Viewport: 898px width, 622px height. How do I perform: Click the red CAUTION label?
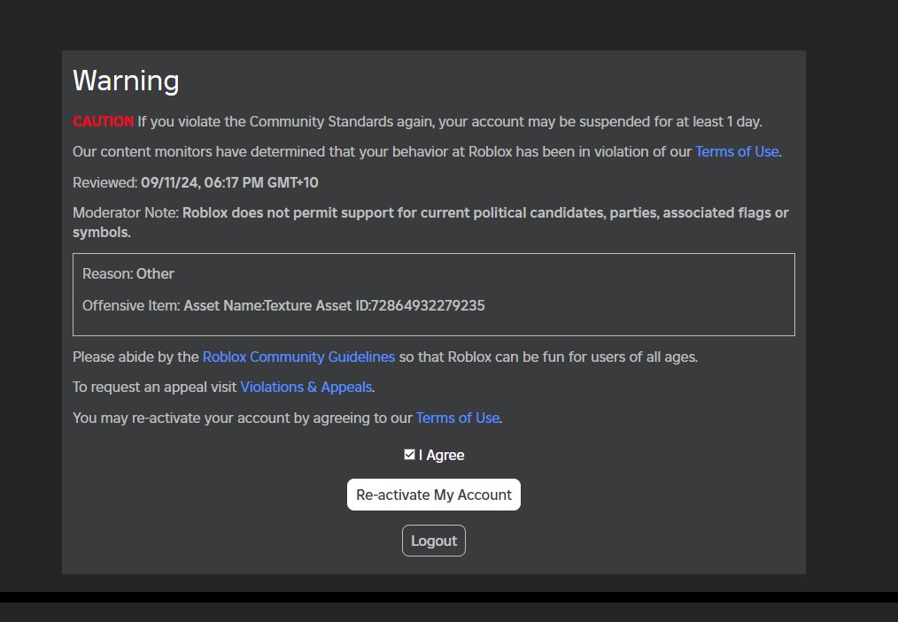point(103,121)
